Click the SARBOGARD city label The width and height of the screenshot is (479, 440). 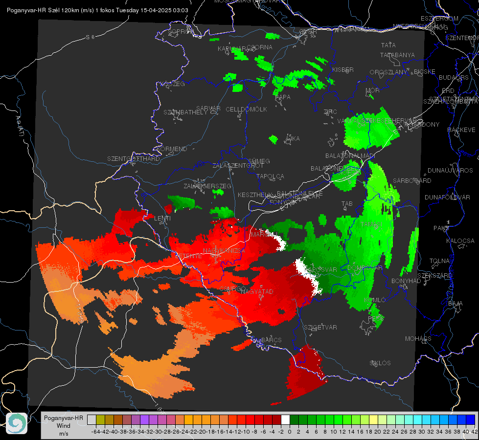tap(412, 181)
